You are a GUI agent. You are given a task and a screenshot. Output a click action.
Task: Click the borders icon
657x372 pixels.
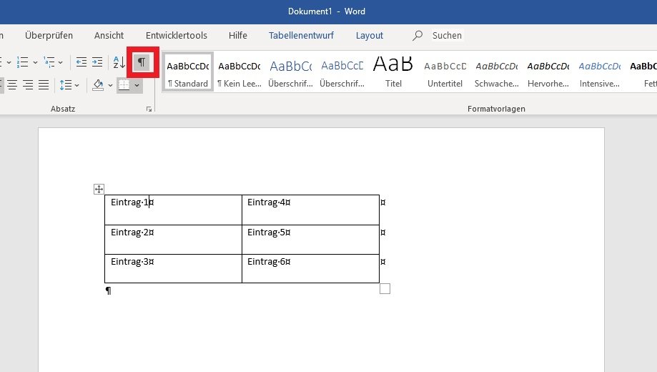(124, 85)
